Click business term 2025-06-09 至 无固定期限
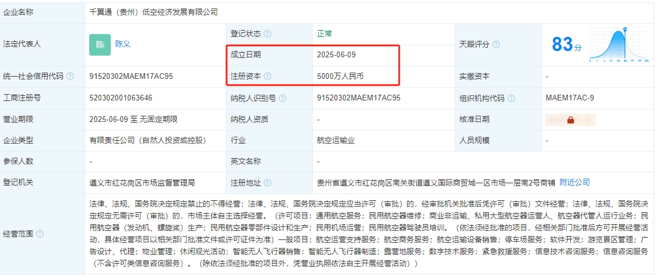This screenshot has width=657, height=278. coord(133,119)
